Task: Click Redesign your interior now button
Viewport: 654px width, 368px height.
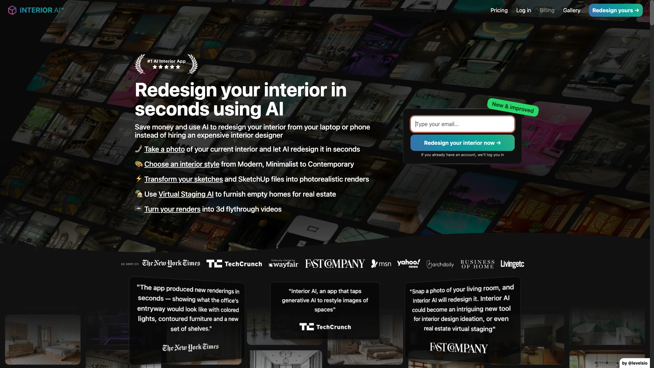Action: pyautogui.click(x=462, y=142)
